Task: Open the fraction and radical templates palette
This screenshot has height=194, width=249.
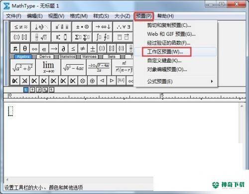Action: point(41,37)
